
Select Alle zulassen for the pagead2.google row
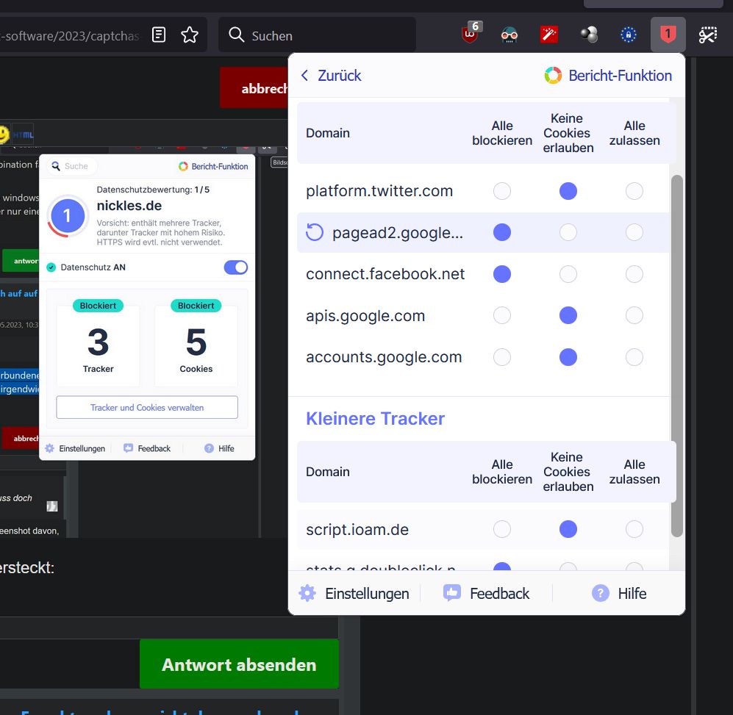coord(634,232)
